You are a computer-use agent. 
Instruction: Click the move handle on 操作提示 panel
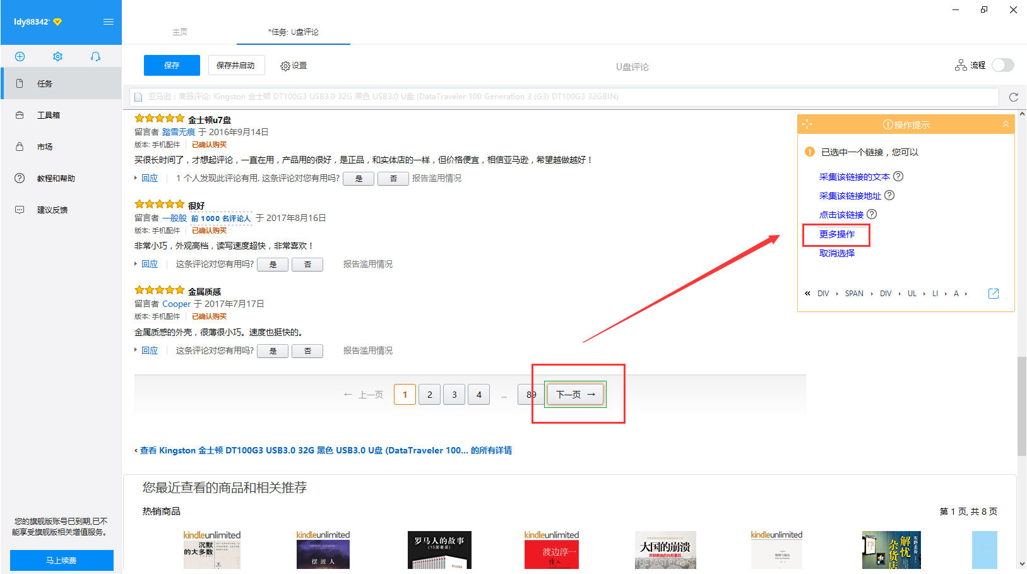(x=807, y=124)
